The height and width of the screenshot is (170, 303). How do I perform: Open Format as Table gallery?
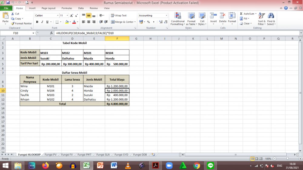coord(191,19)
